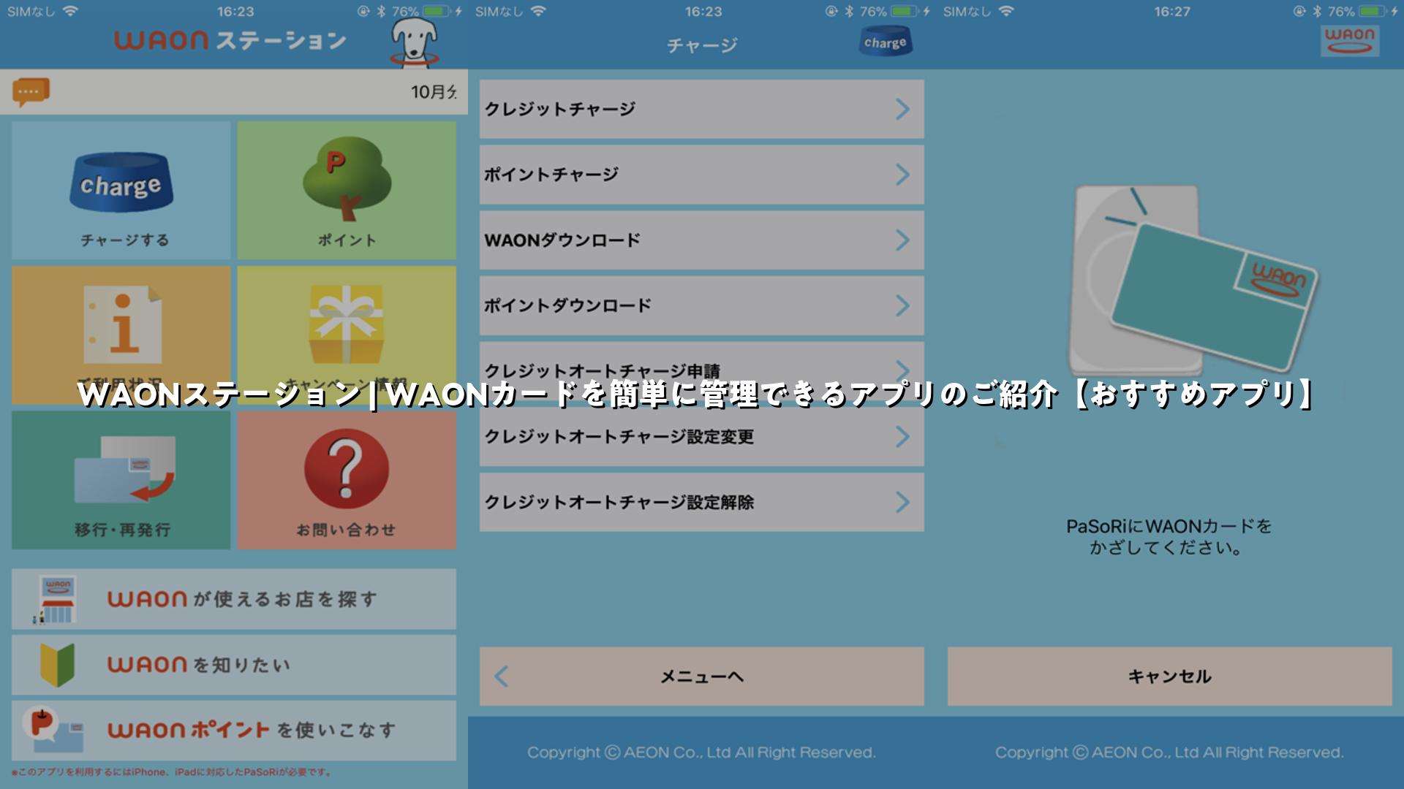Tap the ポイント tile label
Image resolution: width=1404 pixels, height=789 pixels.
point(347,240)
